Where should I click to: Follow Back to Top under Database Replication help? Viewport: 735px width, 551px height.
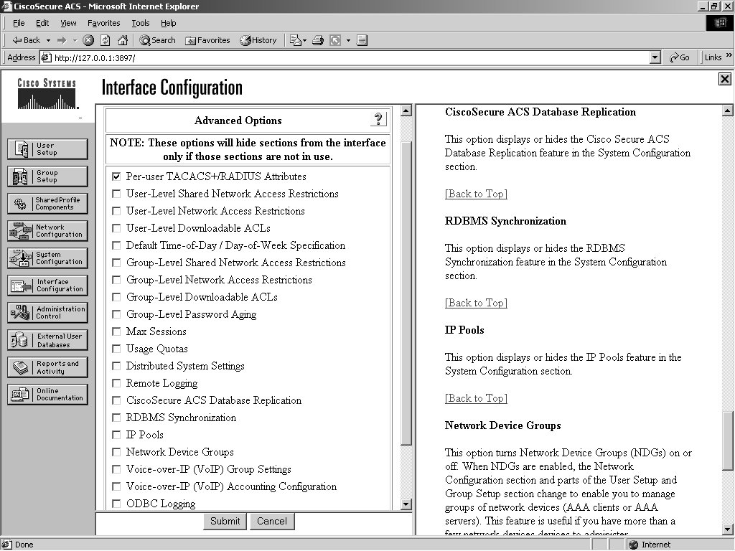tap(477, 194)
